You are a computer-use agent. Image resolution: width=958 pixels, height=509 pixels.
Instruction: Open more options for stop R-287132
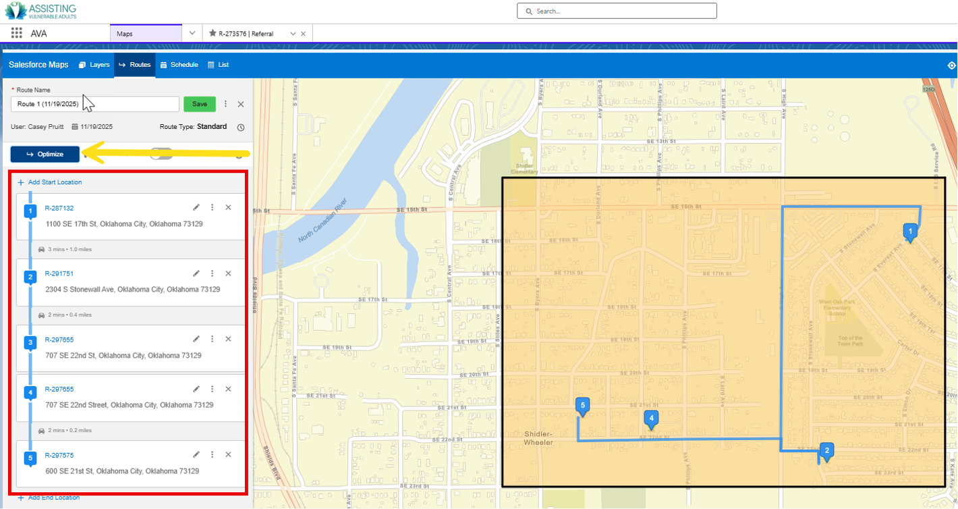click(x=212, y=207)
